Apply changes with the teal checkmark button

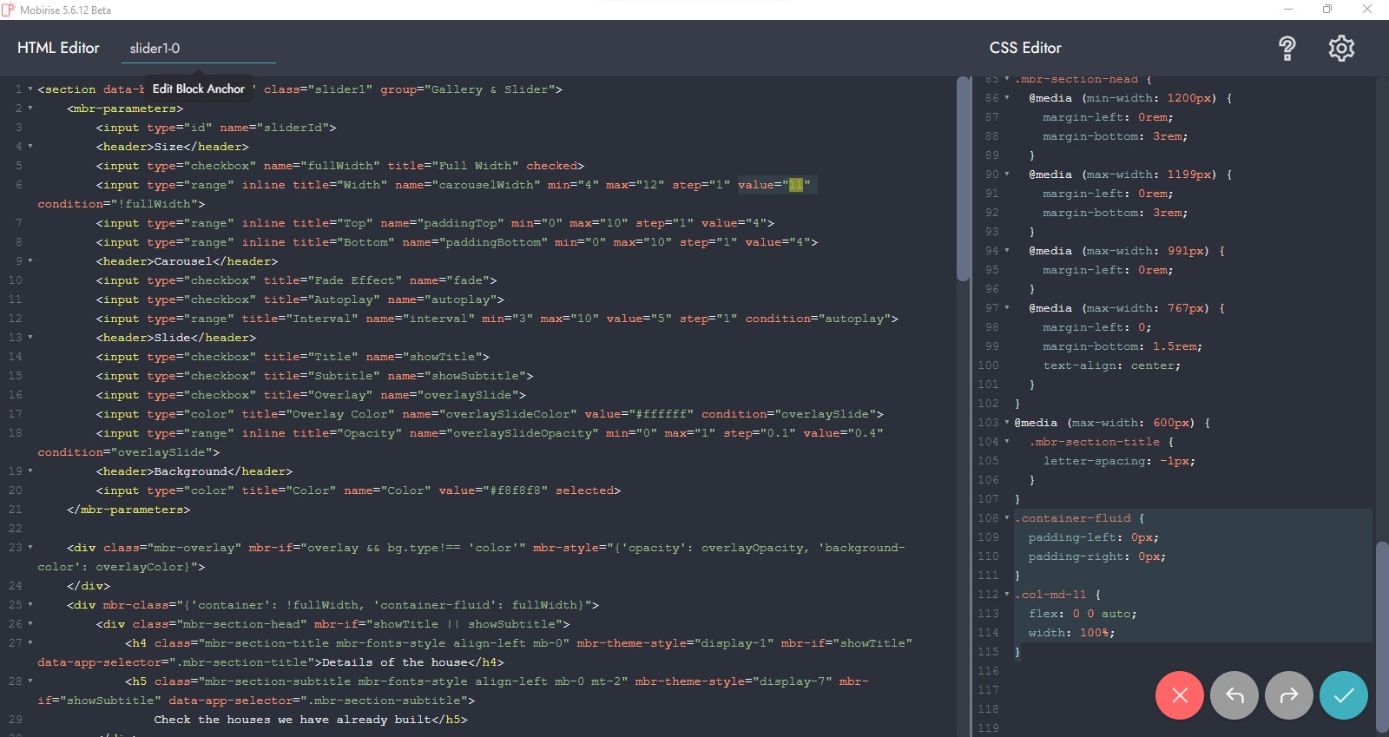point(1343,695)
